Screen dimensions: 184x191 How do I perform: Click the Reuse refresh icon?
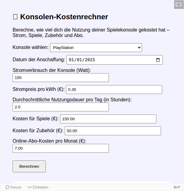click(7, 187)
